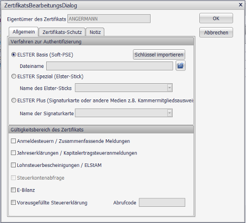
Task: Check the E-Bilanz option
Action: point(13,190)
